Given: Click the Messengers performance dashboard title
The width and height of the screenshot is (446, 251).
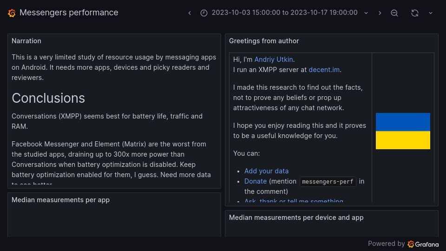Looking at the screenshot, I should click(69, 13).
